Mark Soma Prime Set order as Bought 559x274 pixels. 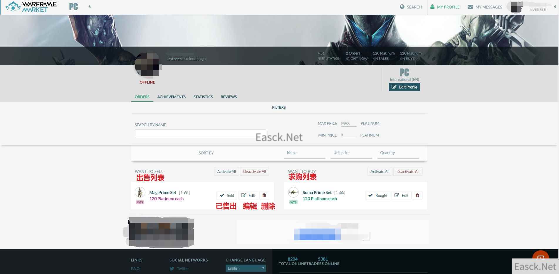click(x=378, y=195)
